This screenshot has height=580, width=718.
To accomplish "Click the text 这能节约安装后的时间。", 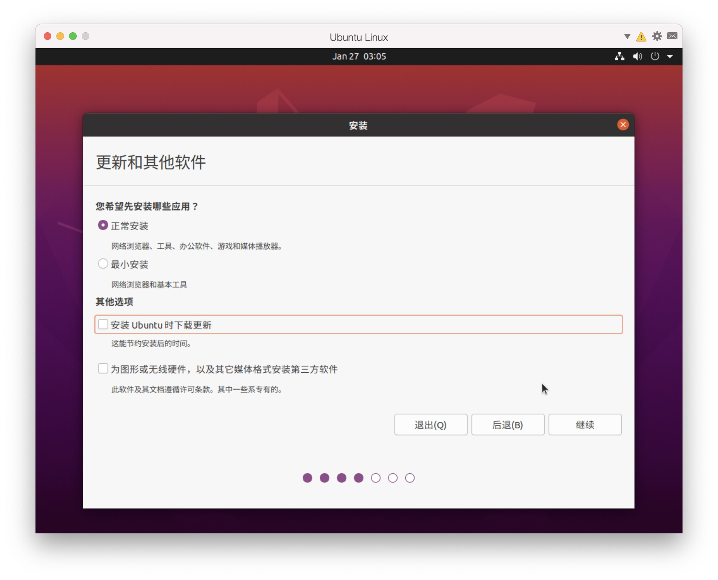I will tap(151, 344).
